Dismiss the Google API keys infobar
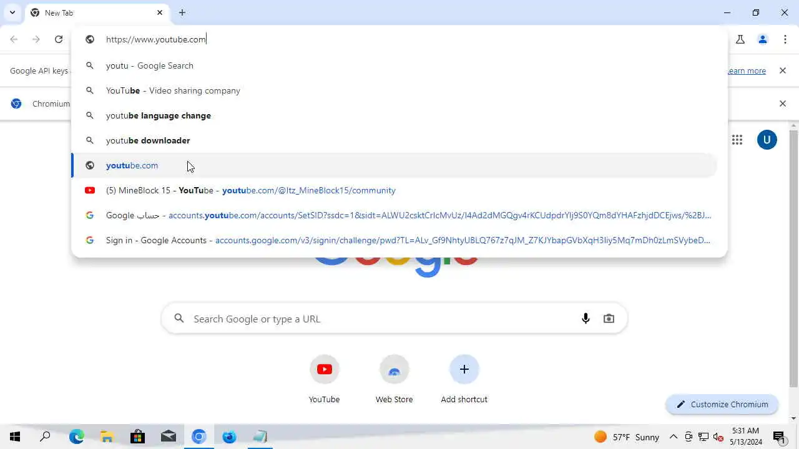799x449 pixels. point(782,70)
